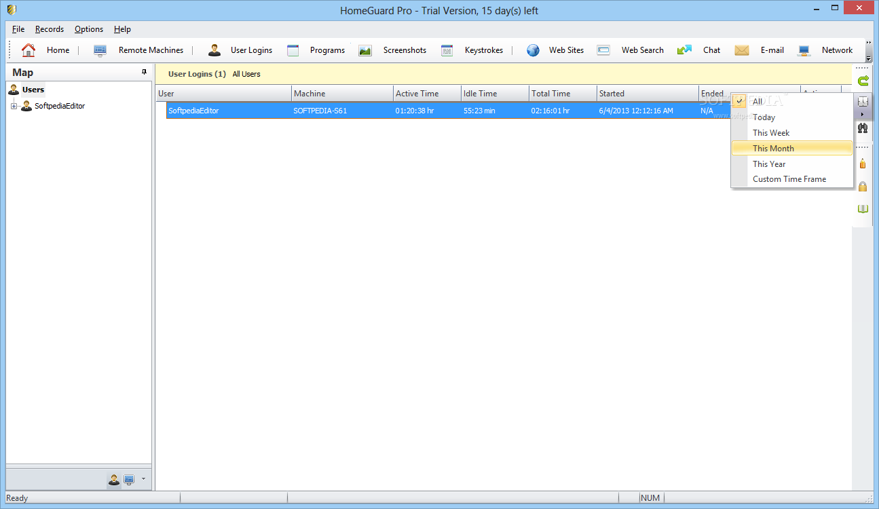Sort by the Active Time column
The width and height of the screenshot is (879, 509).
pyautogui.click(x=428, y=94)
